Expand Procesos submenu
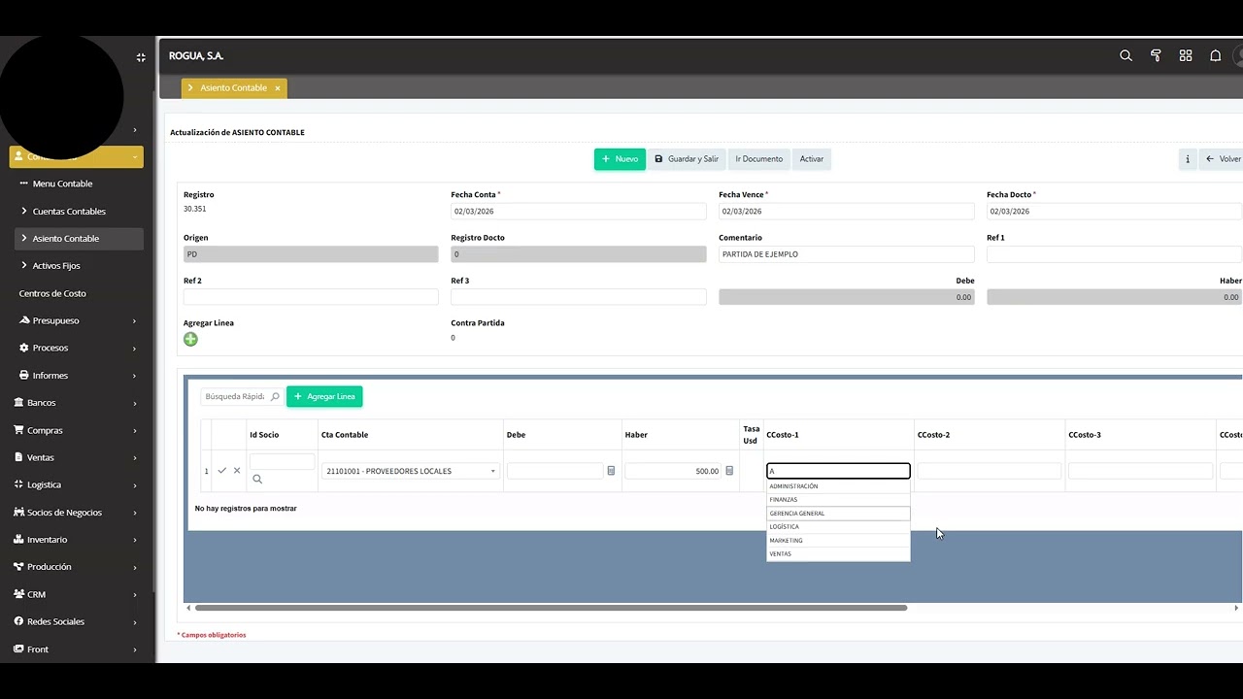 (x=77, y=348)
